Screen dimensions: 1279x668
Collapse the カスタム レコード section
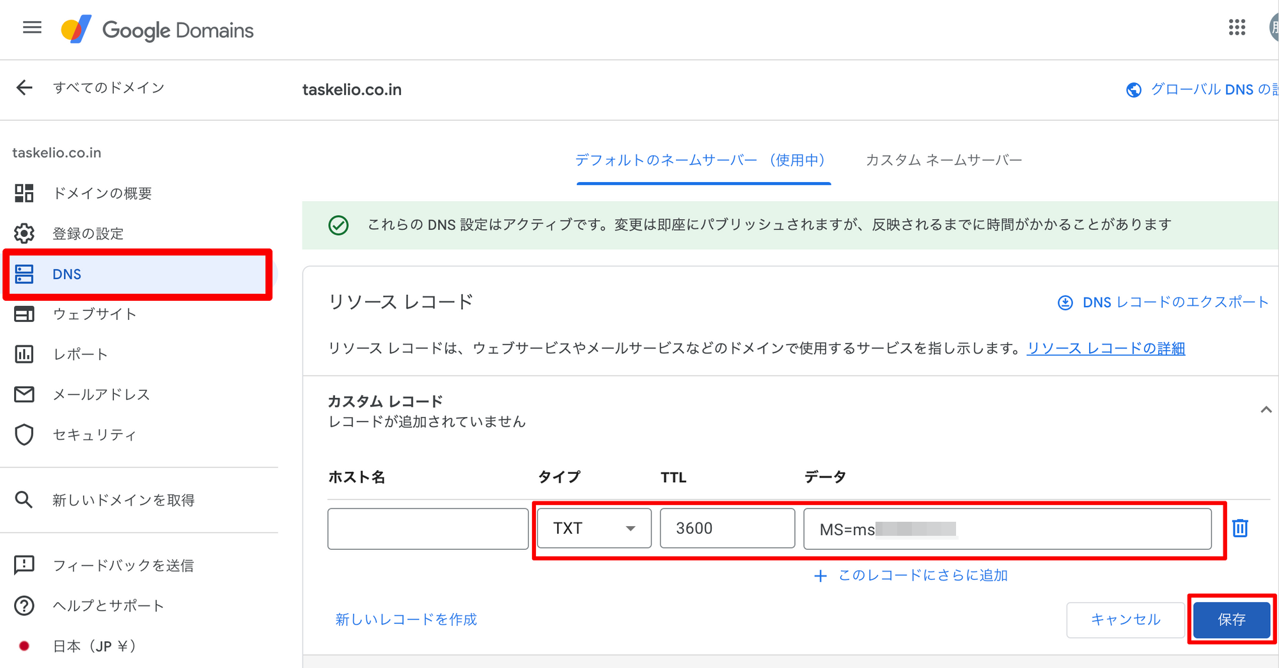click(1266, 410)
